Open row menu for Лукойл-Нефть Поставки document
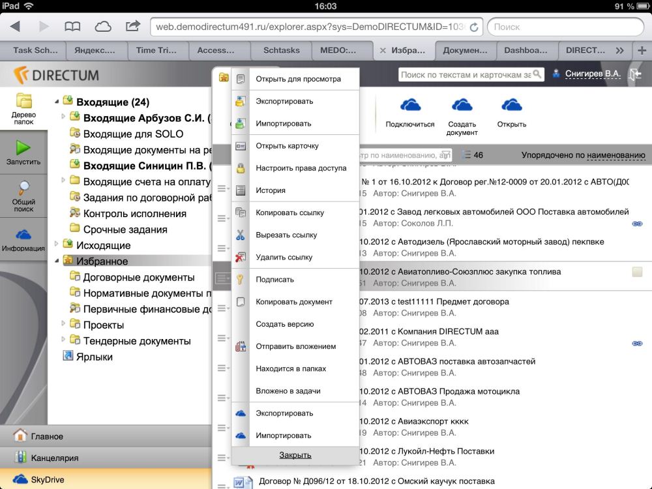The height and width of the screenshot is (489, 652). 223,458
